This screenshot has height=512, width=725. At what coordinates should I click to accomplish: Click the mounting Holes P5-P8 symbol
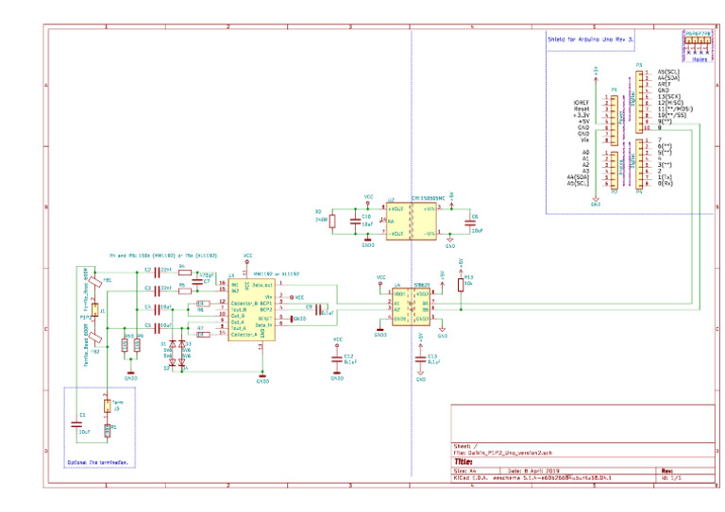[x=698, y=41]
